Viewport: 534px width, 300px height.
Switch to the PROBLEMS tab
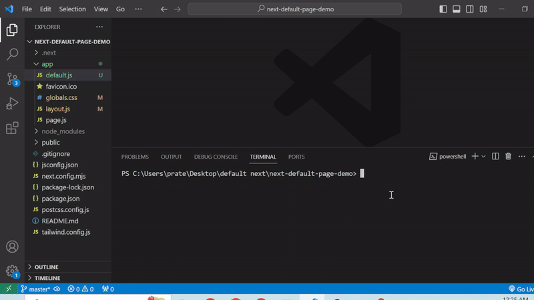tap(135, 157)
